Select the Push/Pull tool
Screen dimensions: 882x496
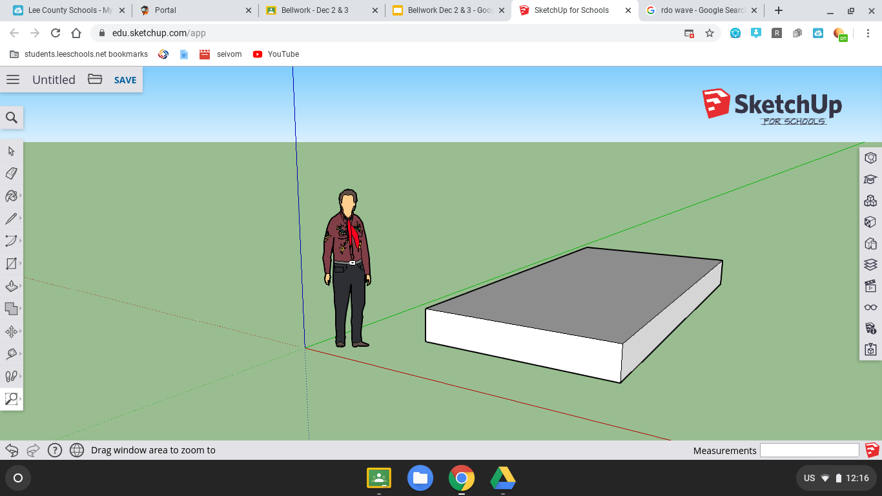point(11,286)
